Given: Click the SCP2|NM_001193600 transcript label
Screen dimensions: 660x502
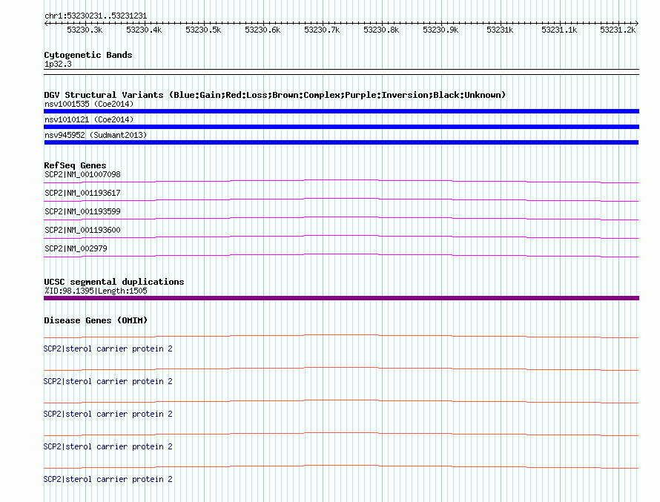Looking at the screenshot, I should [x=82, y=230].
